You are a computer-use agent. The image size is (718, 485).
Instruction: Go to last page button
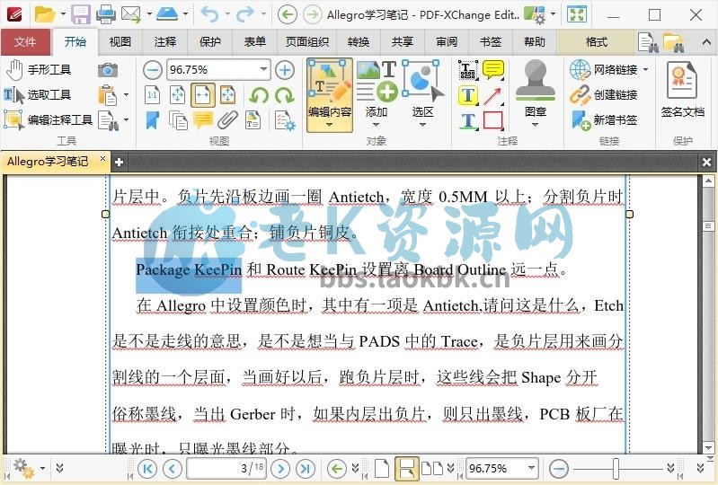(x=305, y=469)
